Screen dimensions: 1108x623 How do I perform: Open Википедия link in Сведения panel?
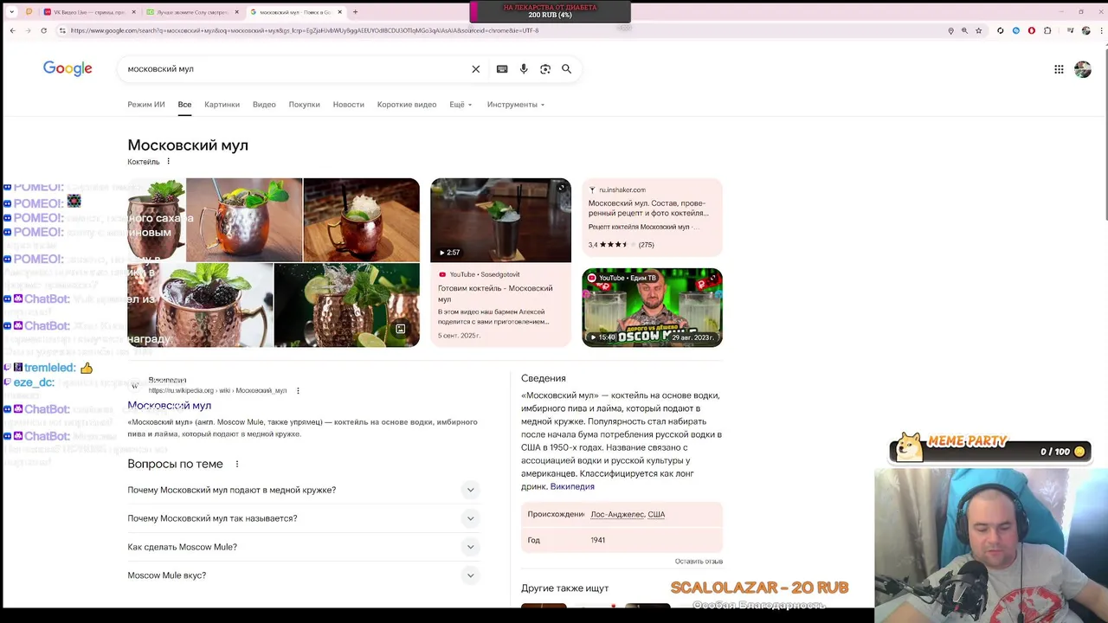coord(572,486)
